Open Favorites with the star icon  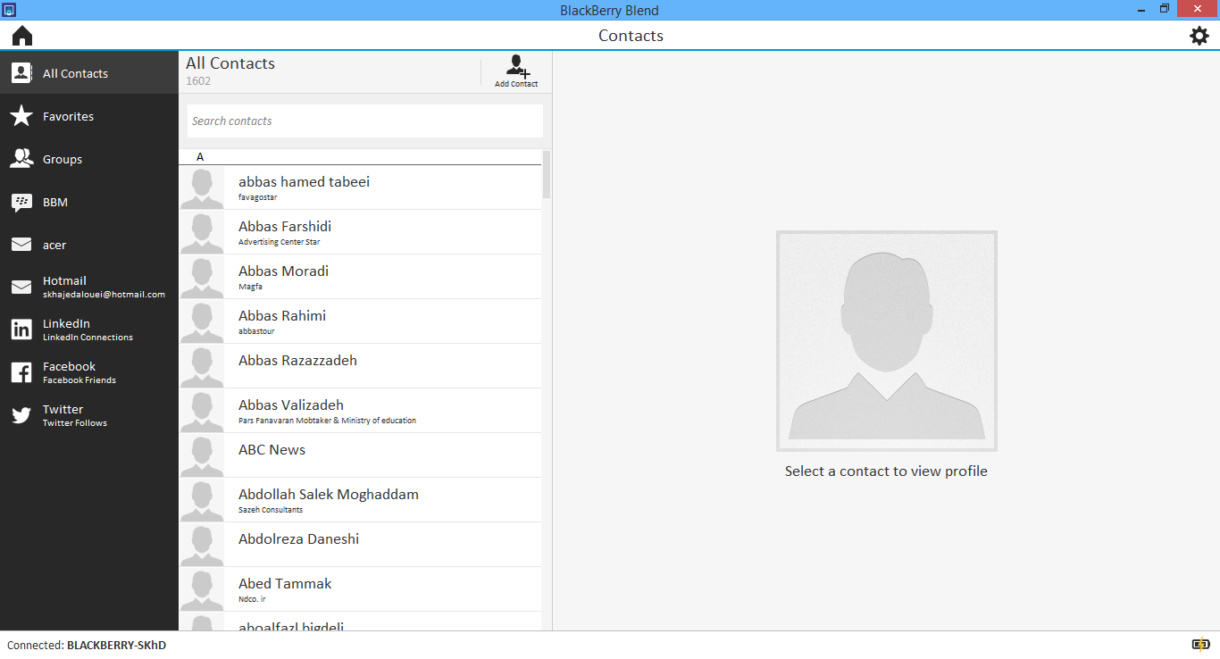pos(21,116)
